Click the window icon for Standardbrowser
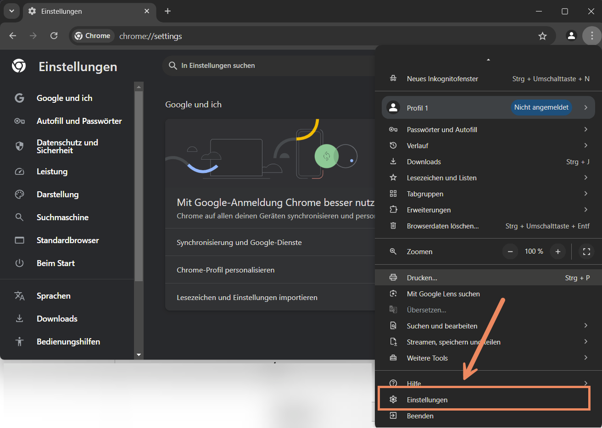 tap(19, 240)
